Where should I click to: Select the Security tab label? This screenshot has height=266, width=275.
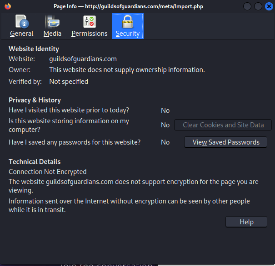[x=127, y=34]
